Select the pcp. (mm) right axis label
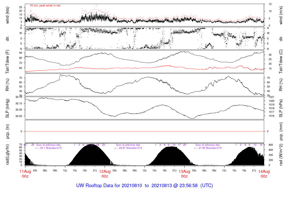The width and height of the screenshot is (289, 197). pos(281,131)
